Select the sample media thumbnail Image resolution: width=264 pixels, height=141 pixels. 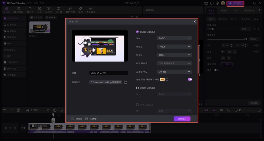[40, 27]
